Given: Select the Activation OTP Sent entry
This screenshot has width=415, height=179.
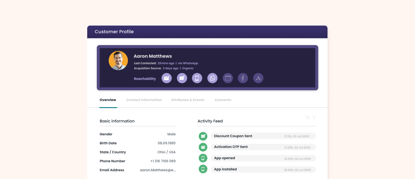Looking at the screenshot, I should pos(263,147).
